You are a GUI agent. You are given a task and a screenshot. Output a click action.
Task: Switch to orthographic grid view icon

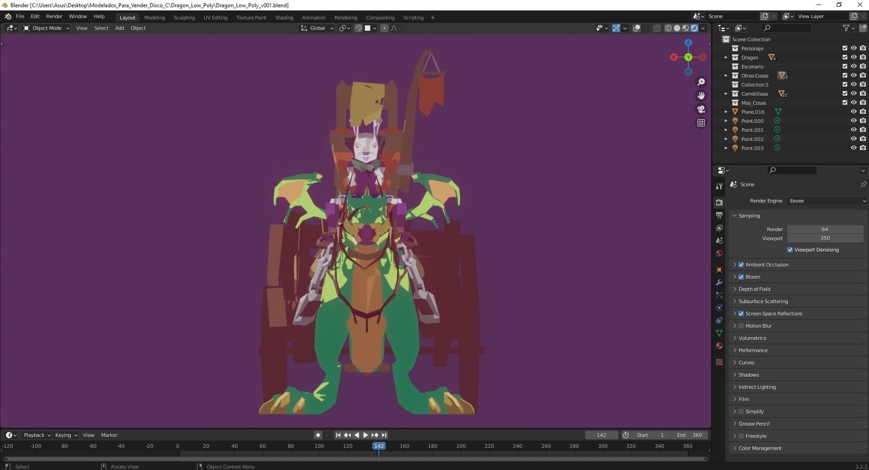point(701,123)
